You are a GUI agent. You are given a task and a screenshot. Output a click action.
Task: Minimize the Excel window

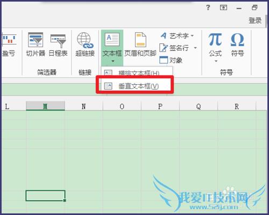tap(239, 8)
